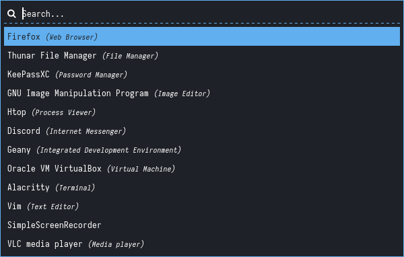404x257 pixels.
Task: Focus the Search... input field
Action: [x=210, y=13]
